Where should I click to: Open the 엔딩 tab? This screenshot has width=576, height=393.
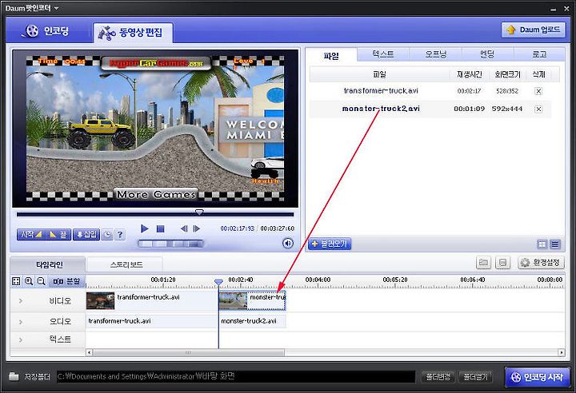[x=487, y=54]
